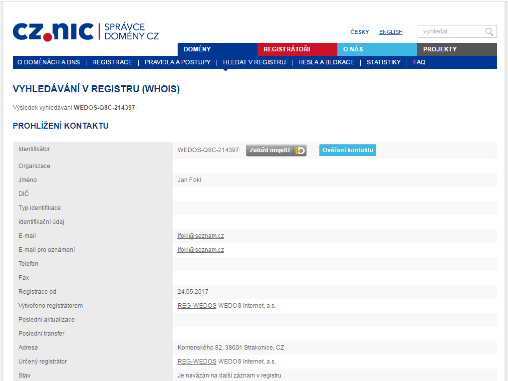This screenshot has width=508, height=381.
Task: Open the PROJEKTY tab
Action: [457, 49]
